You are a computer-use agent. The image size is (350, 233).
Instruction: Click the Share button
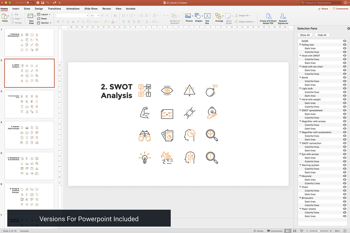click(323, 9)
